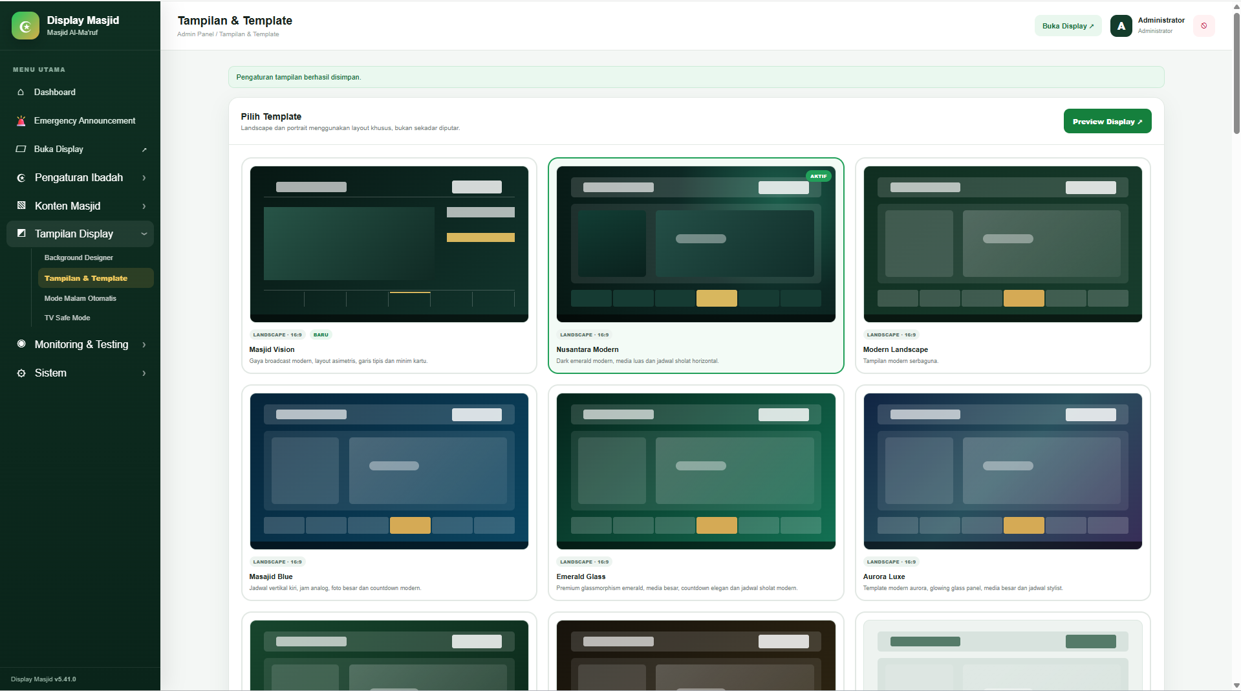
Task: Click the Nusantara Modern title text
Action: (587, 349)
